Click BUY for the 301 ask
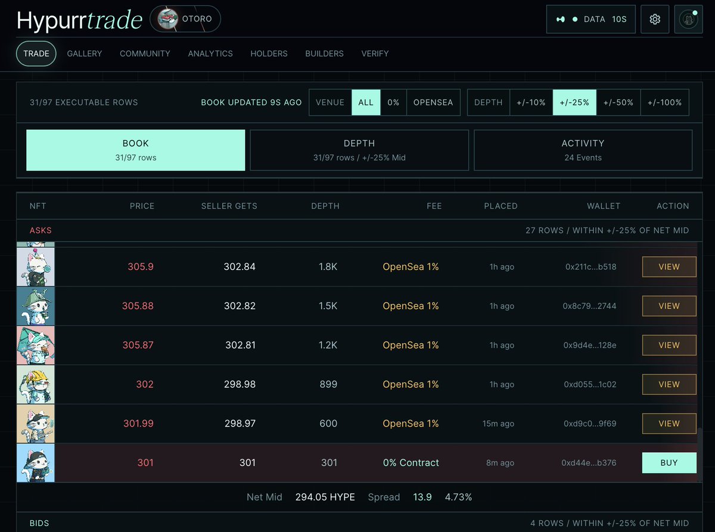Screen dimensions: 715x532 [x=669, y=463]
